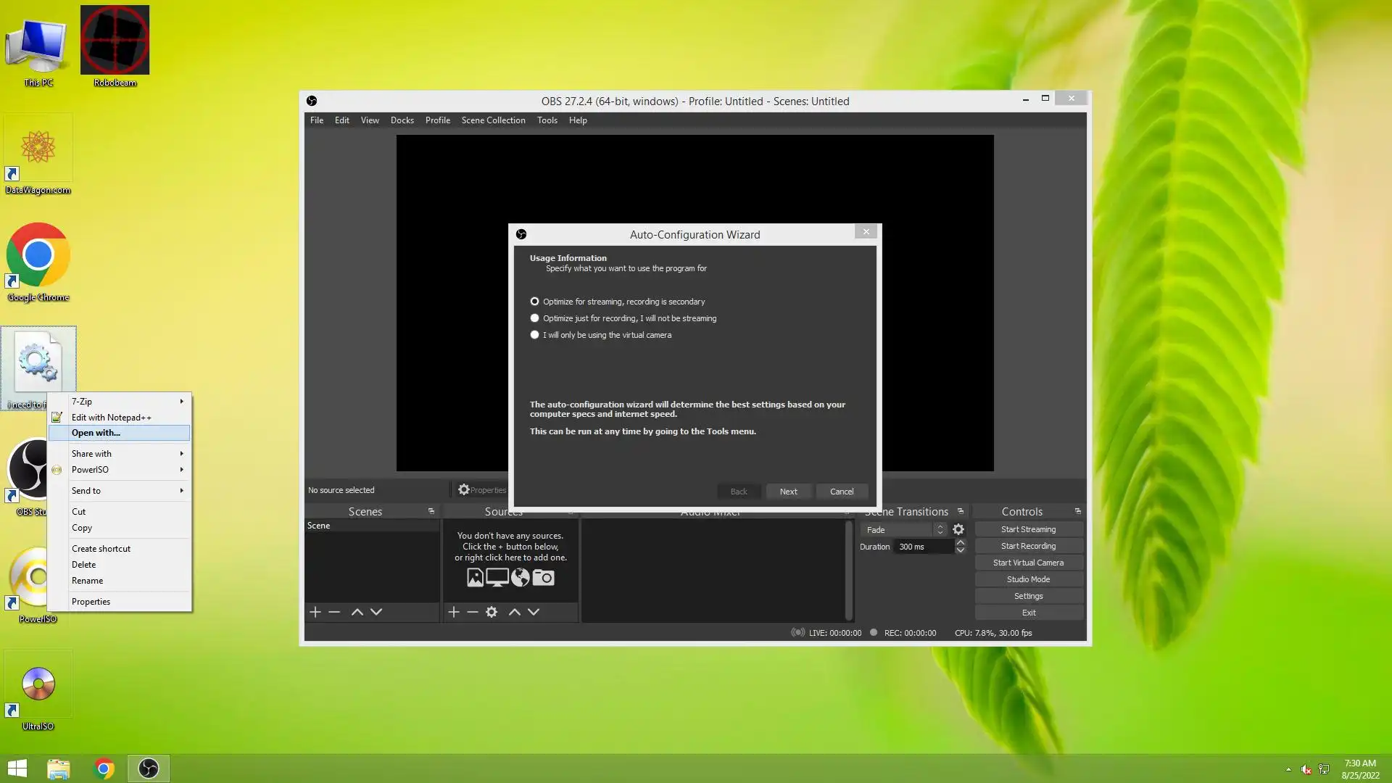Image resolution: width=1392 pixels, height=783 pixels.
Task: Select Optimize just for recording option
Action: (x=535, y=318)
